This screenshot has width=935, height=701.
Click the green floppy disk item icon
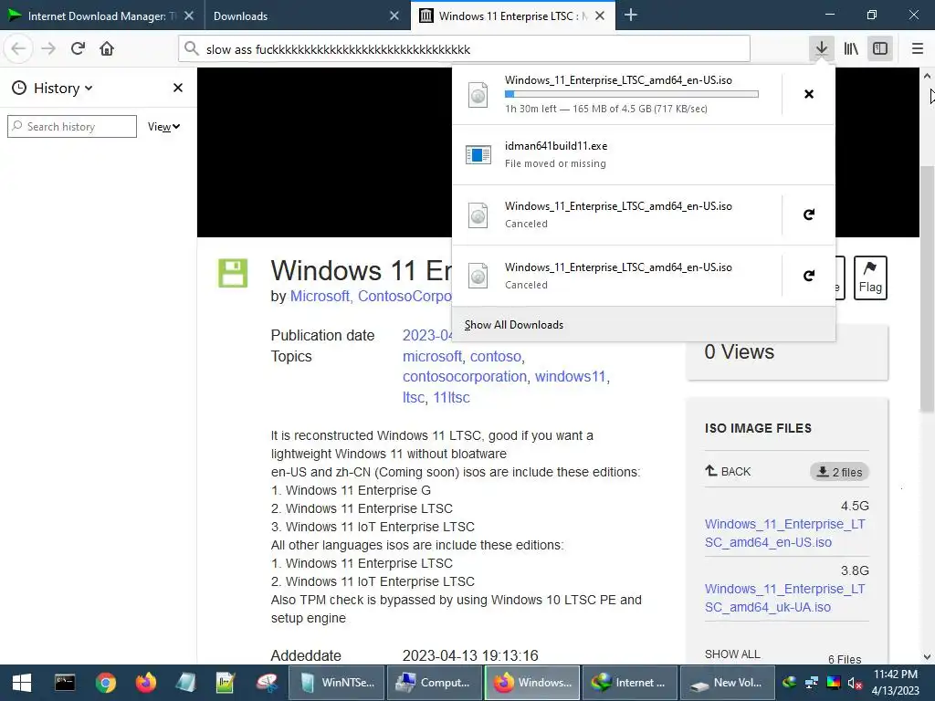coord(233,273)
